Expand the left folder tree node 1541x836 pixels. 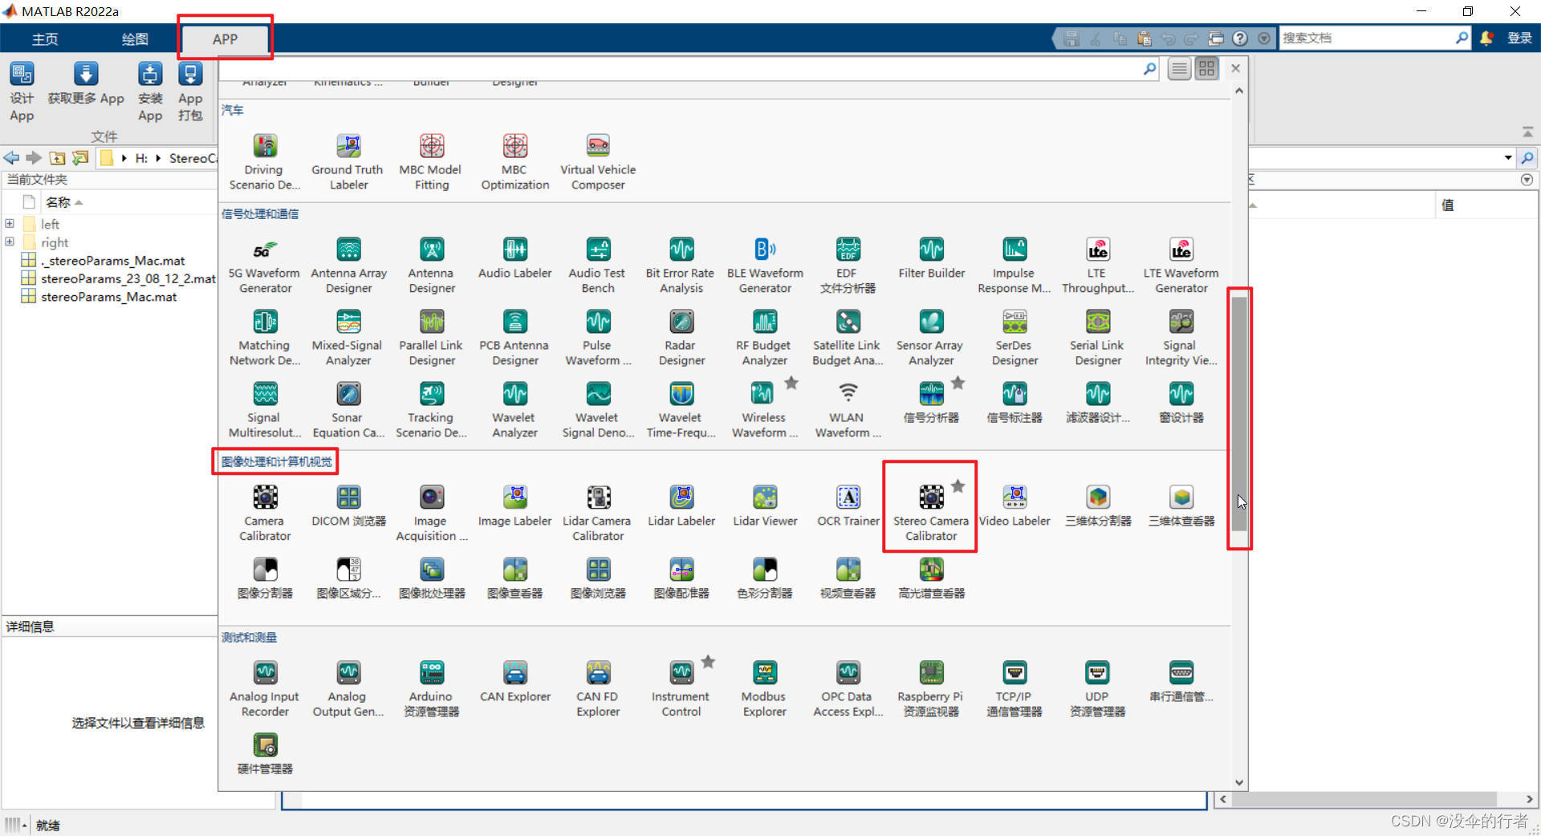point(10,224)
